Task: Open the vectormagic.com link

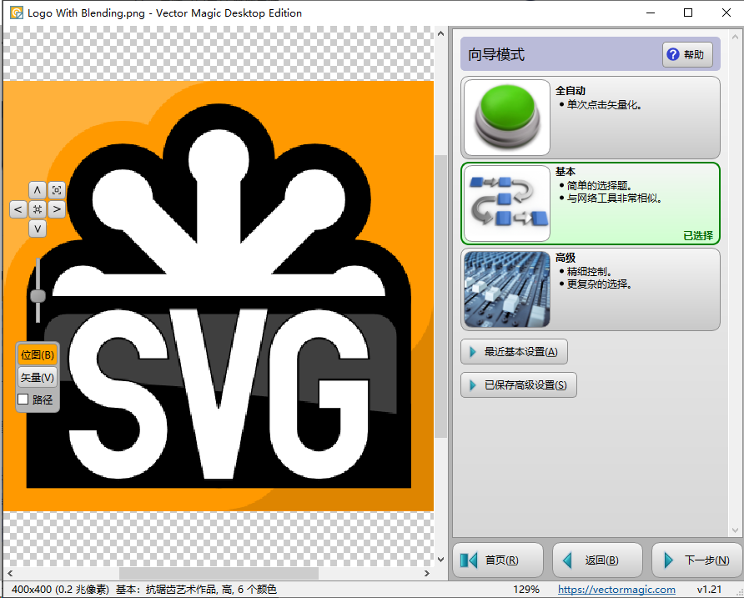Action: (x=616, y=590)
